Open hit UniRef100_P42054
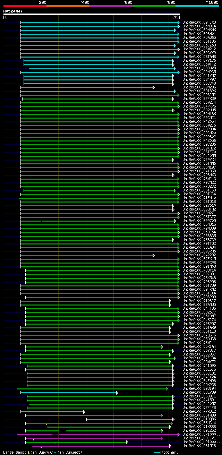The image size is (222, 455). [x=199, y=121]
